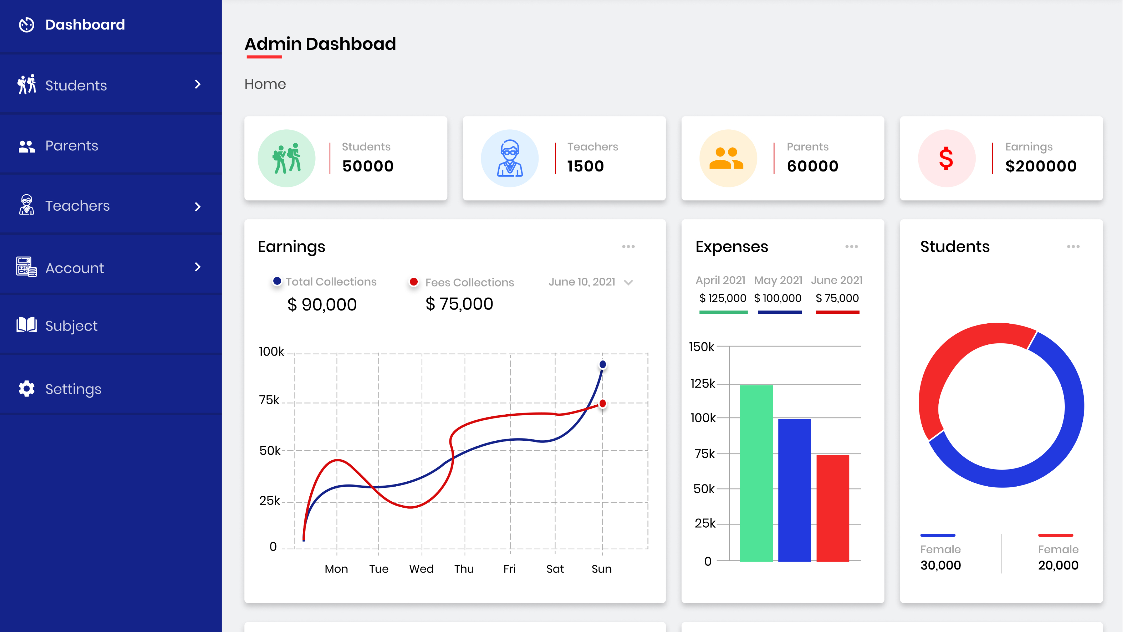
Task: Click the blue Teachers card icon
Action: click(x=509, y=158)
